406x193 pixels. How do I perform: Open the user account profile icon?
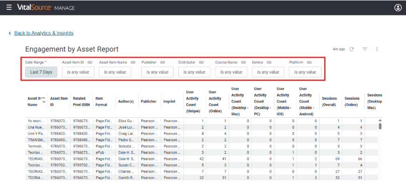(x=398, y=8)
